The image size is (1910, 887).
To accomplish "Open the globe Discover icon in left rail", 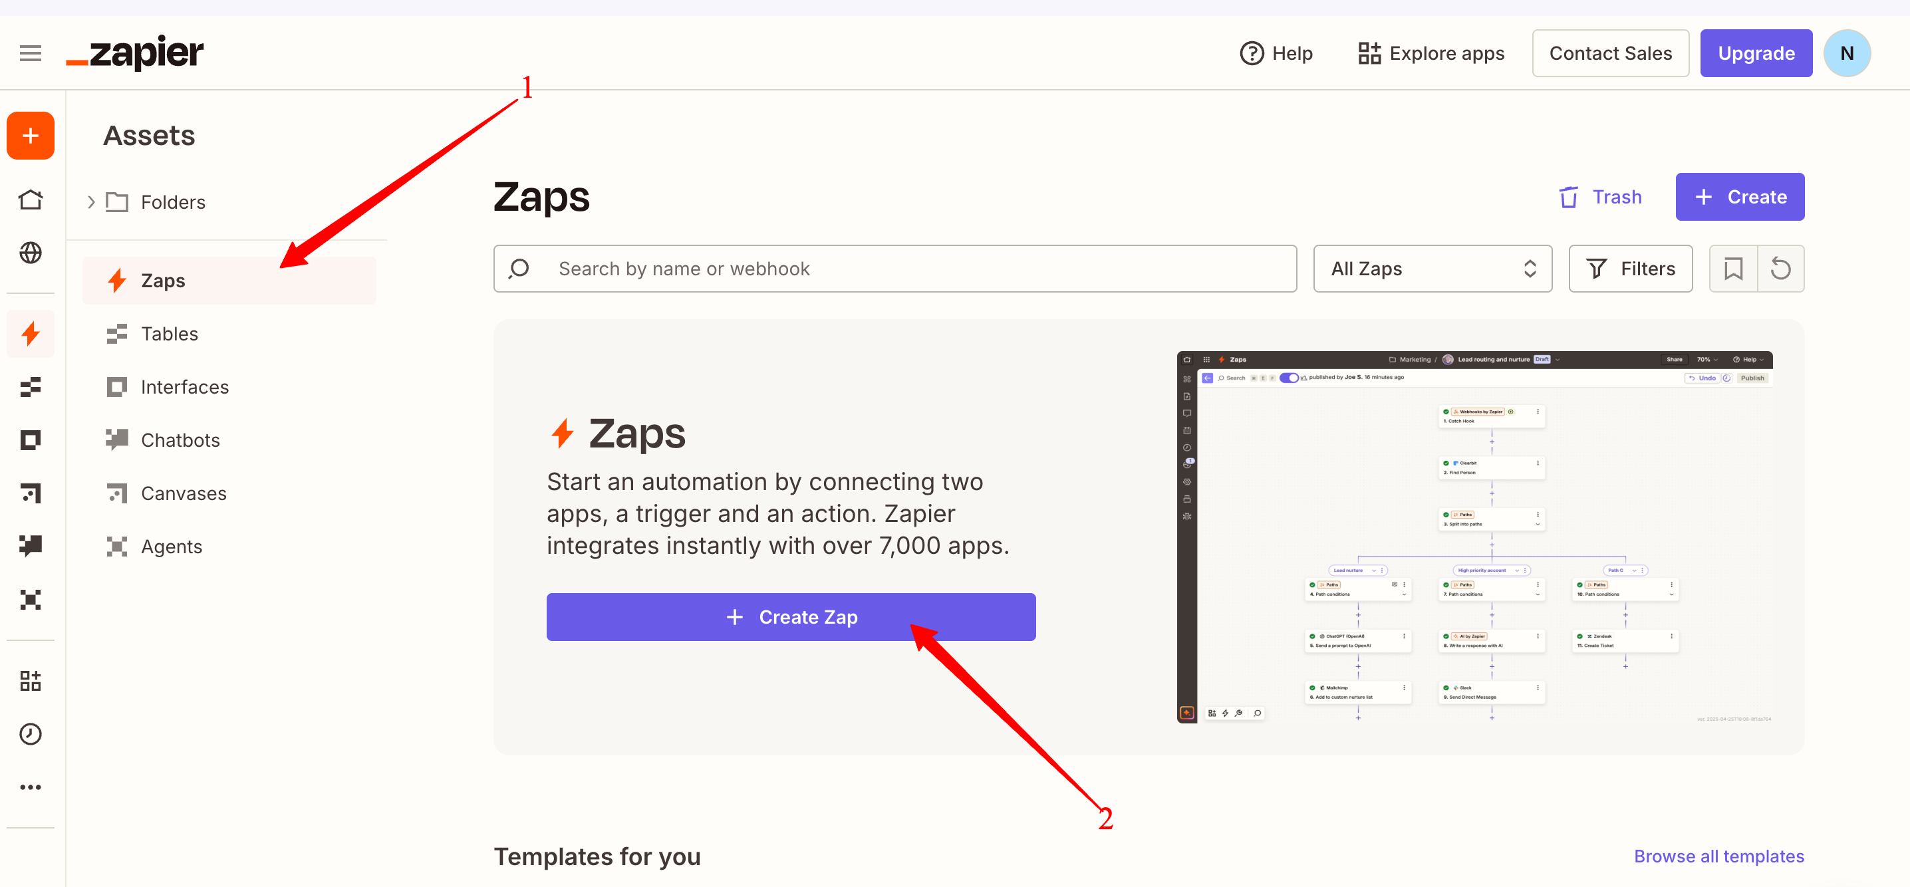I will click(x=31, y=253).
